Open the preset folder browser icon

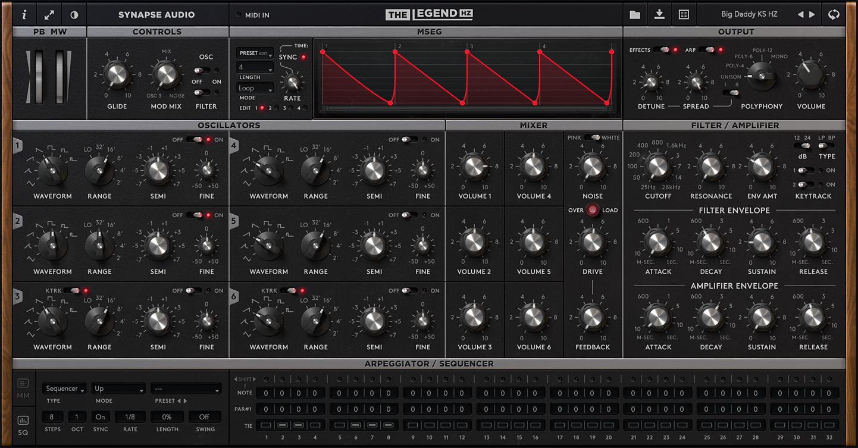[635, 15]
